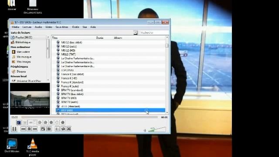This screenshot has width=279, height=157.
Task: Open the Vue menu
Action: 85,27
